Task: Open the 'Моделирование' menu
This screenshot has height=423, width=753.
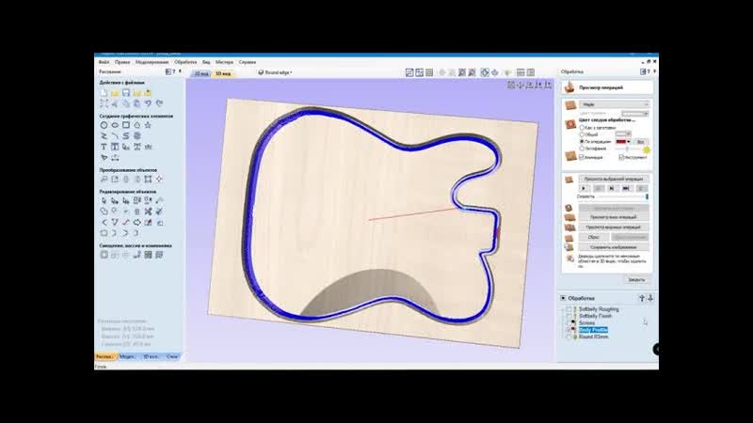Action: pos(152,62)
